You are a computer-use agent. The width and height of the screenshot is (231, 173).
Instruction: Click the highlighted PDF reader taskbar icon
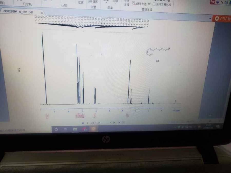pyautogui.click(x=94, y=129)
